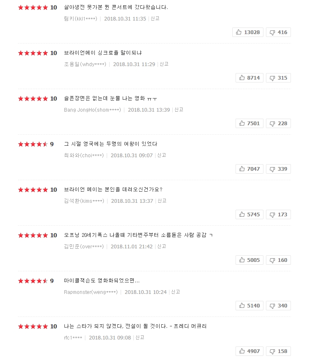The height and width of the screenshot is (360, 309).
Task: Downvote the review with 416 dislikes
Action: tap(278, 32)
